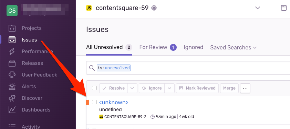
Task: Open project settings gear next to contentsquare-59
Action: (x=154, y=8)
